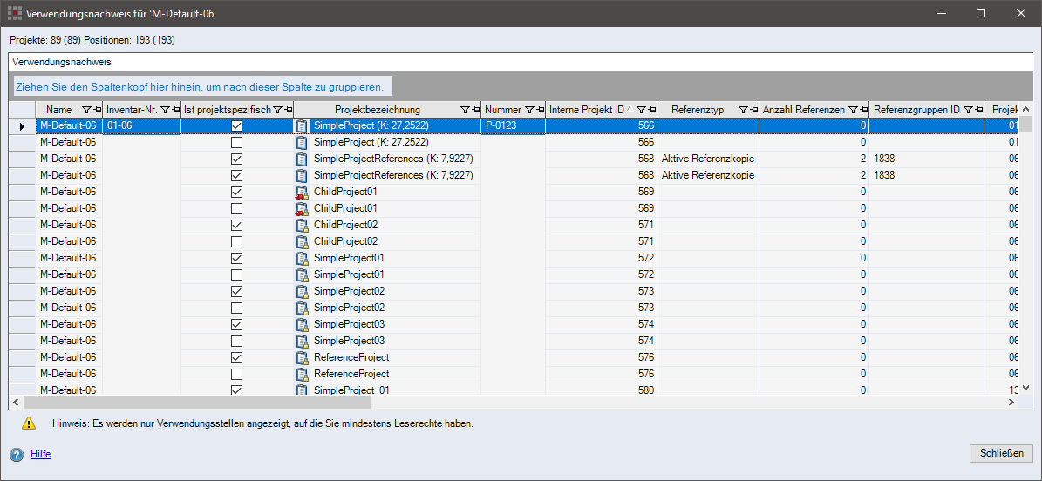Open the Referenztyp filter dropdown
This screenshot has width=1042, height=481.
(744, 109)
